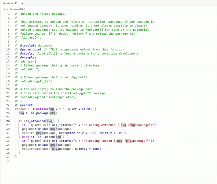Viewport: 217px width, 184px height.
Task: Click line number 25 in the gutter
Action: click(8, 109)
